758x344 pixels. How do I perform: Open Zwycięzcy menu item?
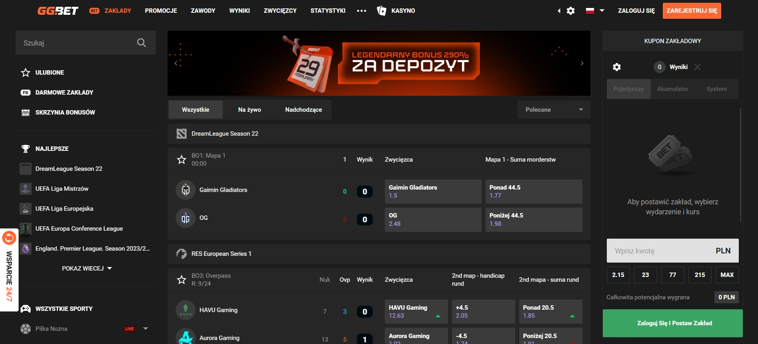[280, 11]
